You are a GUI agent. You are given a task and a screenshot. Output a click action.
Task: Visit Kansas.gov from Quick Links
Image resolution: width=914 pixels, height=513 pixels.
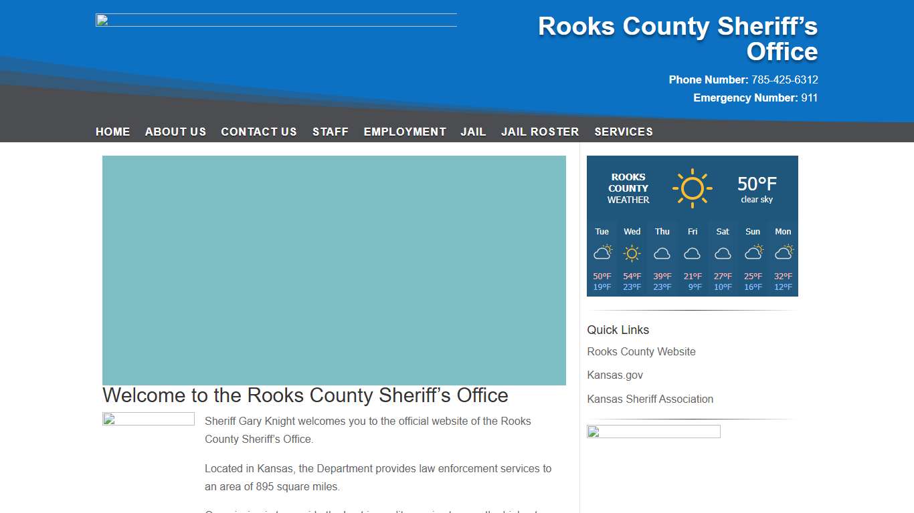614,375
